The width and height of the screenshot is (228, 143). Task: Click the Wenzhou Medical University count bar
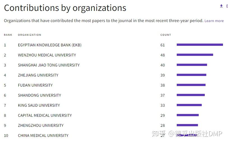[x=195, y=55]
